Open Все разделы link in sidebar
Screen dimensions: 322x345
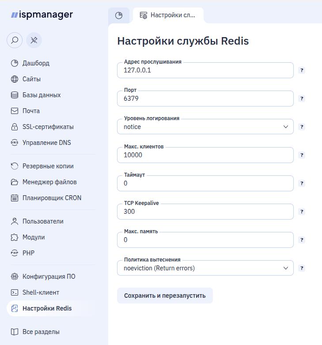pos(35,332)
